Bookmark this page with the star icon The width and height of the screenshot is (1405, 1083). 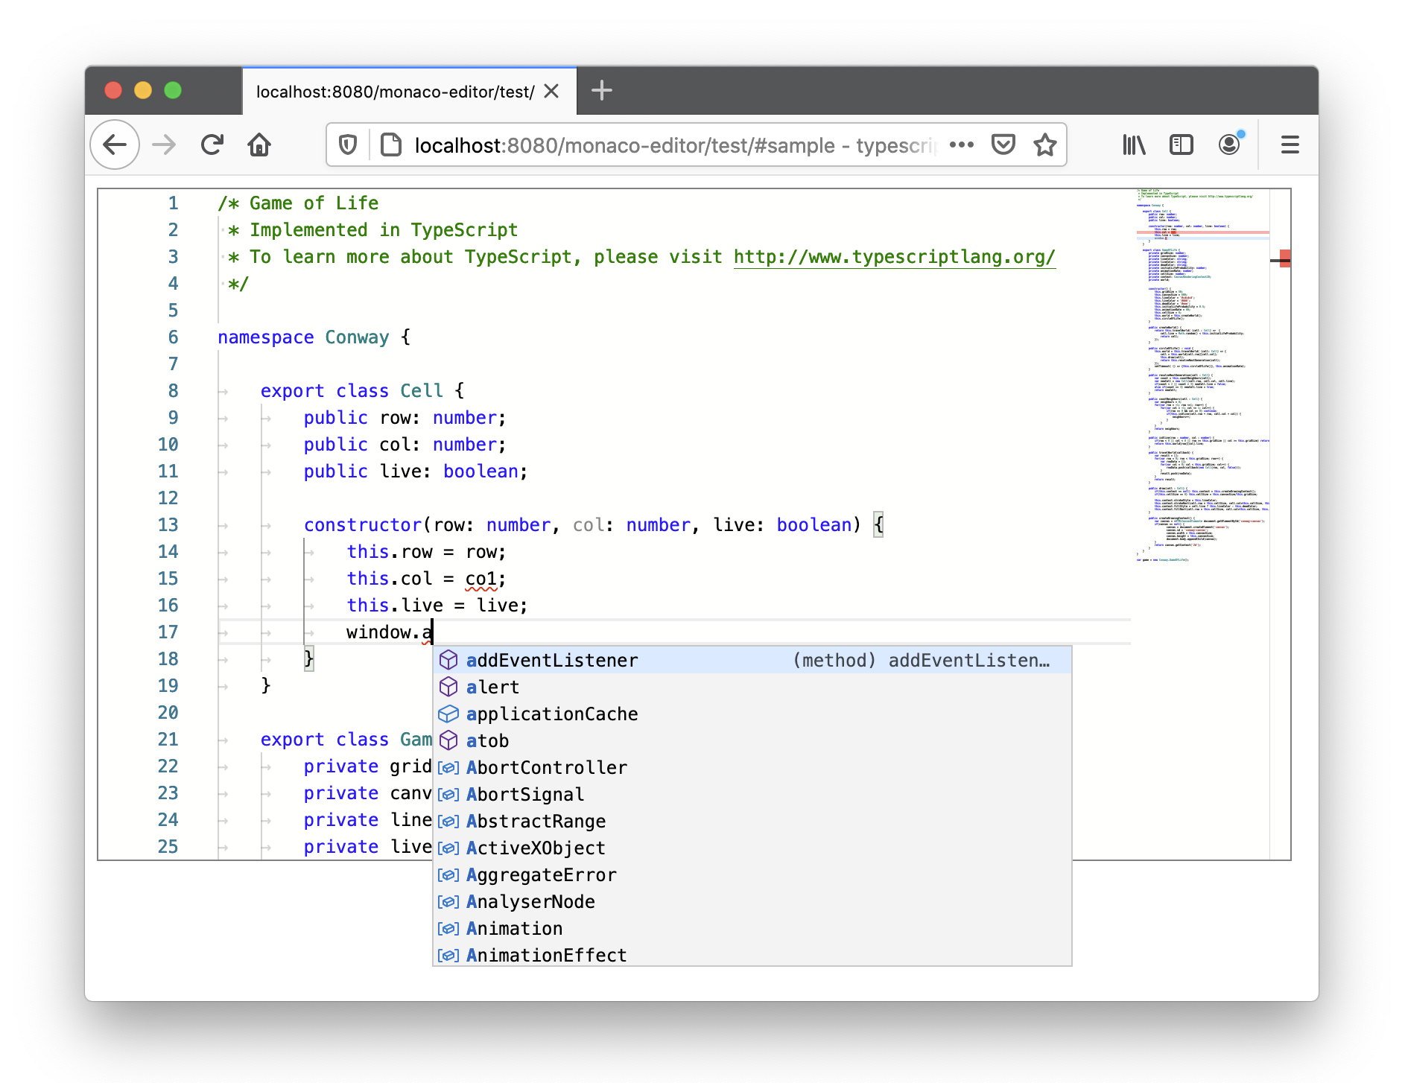pos(1044,144)
